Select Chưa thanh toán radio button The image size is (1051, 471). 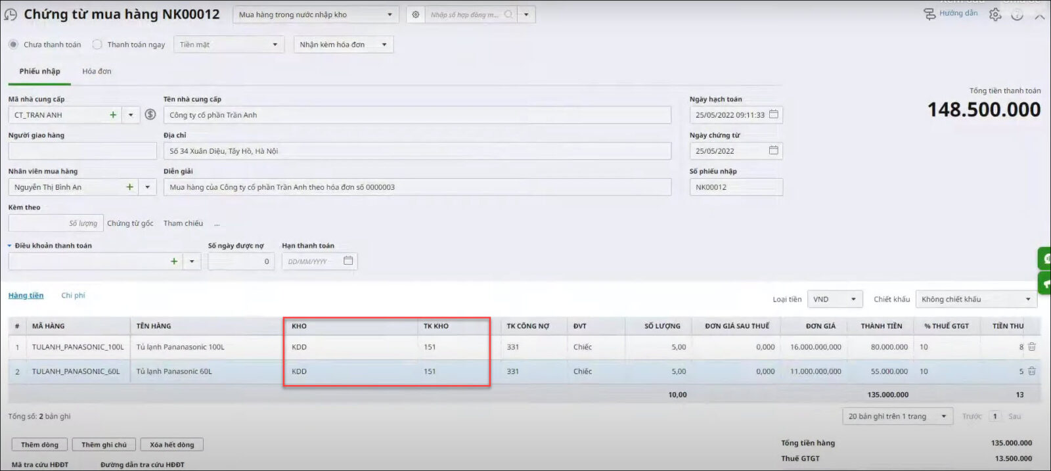13,45
